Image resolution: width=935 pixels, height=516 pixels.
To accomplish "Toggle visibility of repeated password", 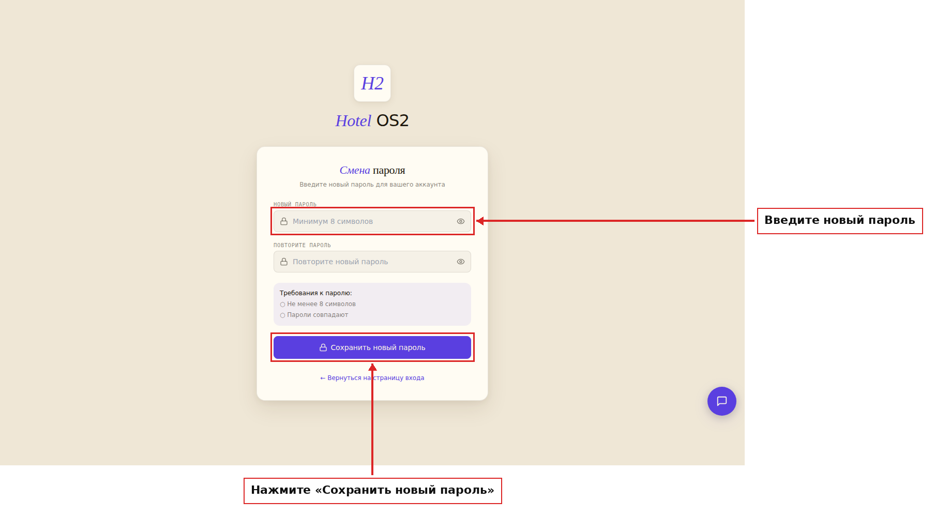I will [461, 262].
